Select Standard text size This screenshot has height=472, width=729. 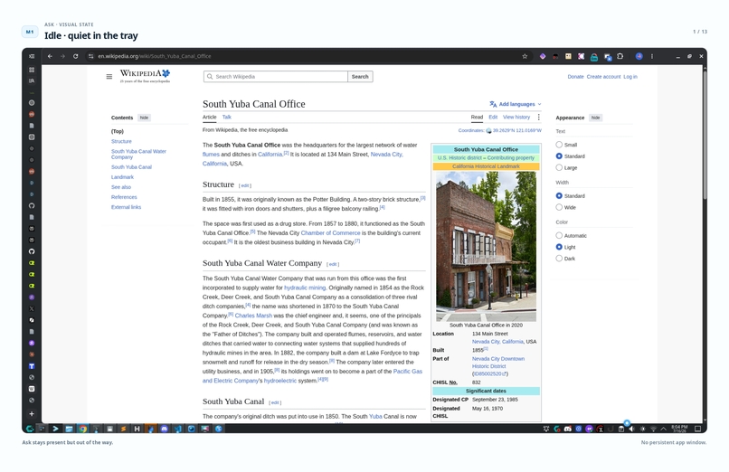pyautogui.click(x=559, y=156)
